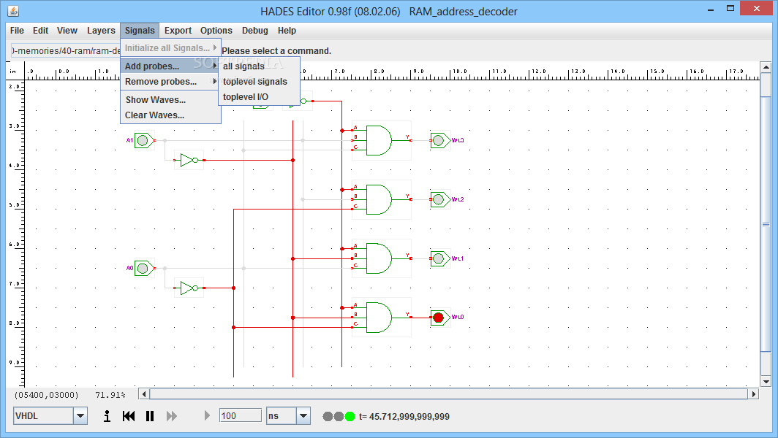The image size is (778, 438).
Task: Click the info simulator icon
Action: coord(107,416)
